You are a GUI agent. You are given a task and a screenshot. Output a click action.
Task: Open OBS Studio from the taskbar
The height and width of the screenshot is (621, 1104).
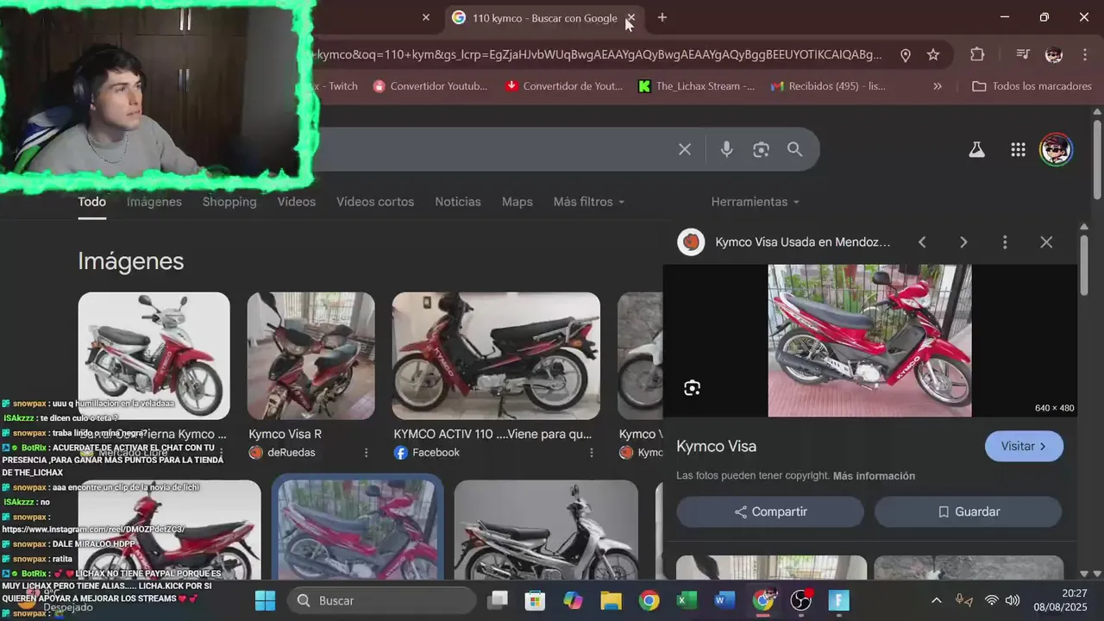801,600
